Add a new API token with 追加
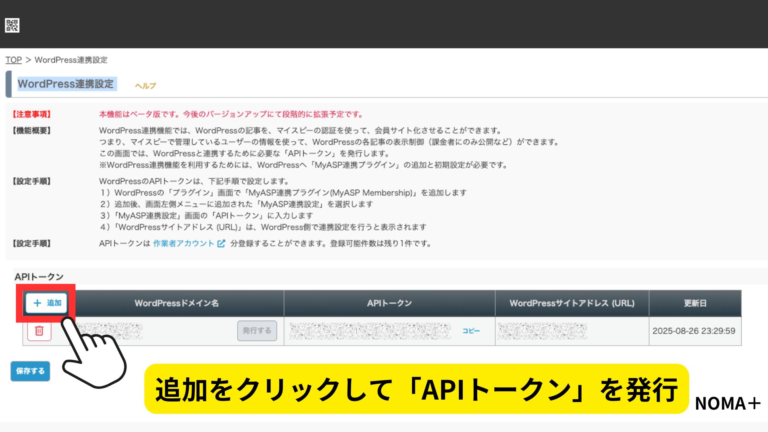This screenshot has width=768, height=432. pyautogui.click(x=47, y=303)
